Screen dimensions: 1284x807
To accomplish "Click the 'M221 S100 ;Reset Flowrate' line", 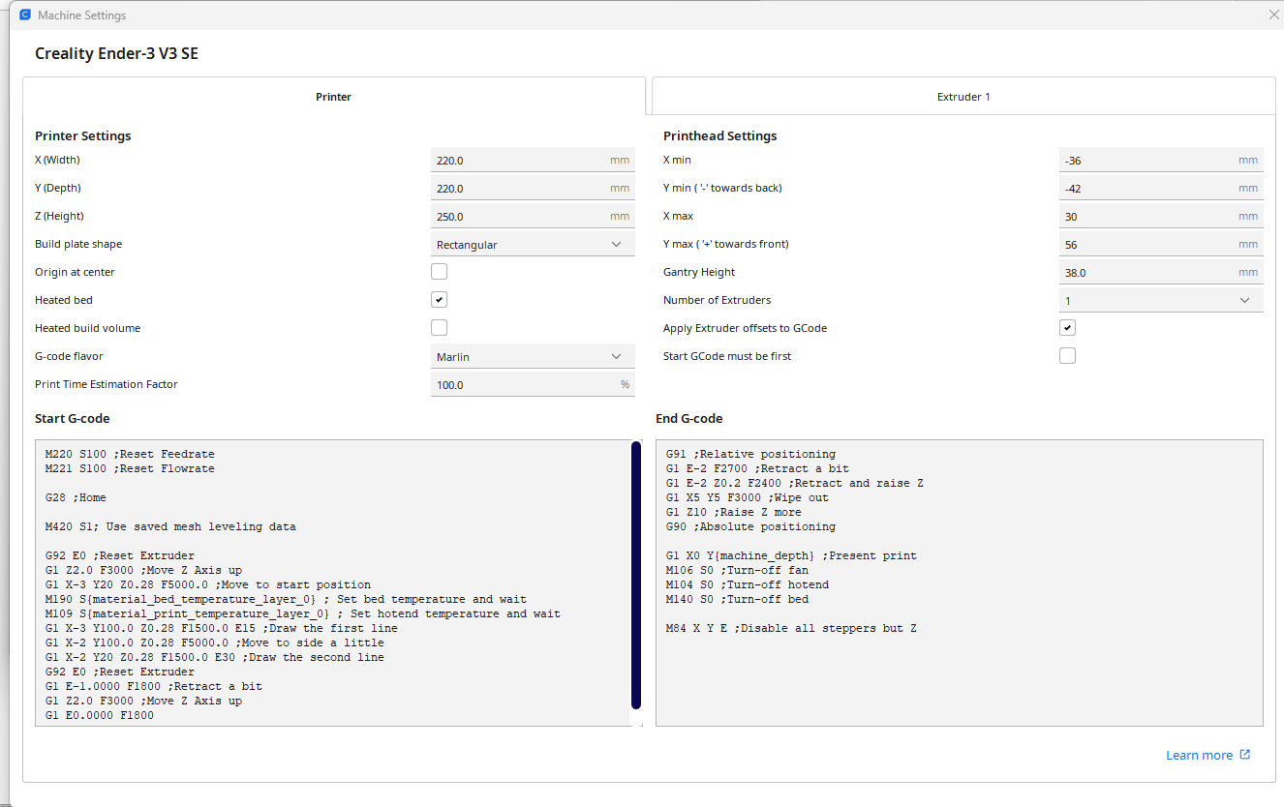I will pyautogui.click(x=130, y=468).
